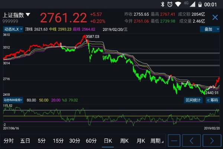Click the left arrow to move chart back

pos(191,140)
